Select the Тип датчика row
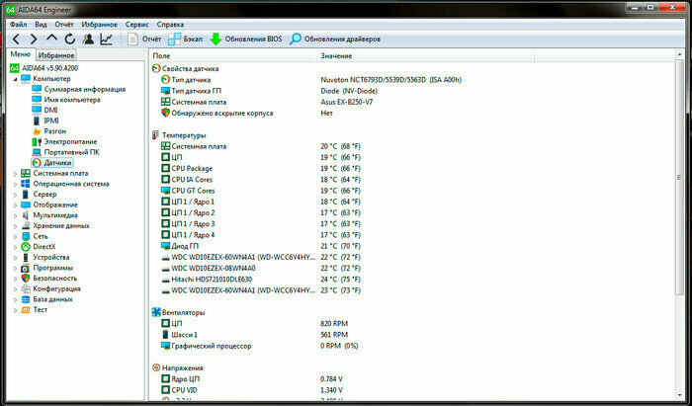 [311, 80]
